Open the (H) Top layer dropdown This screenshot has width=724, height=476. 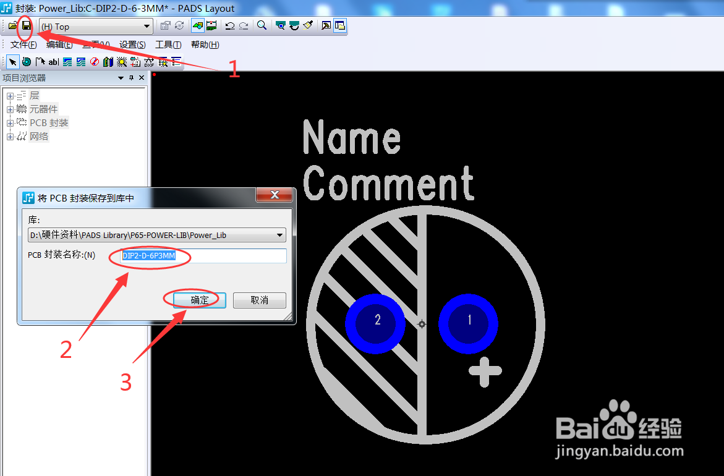(96, 27)
